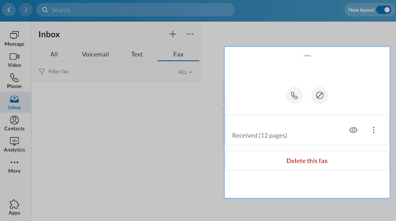Image resolution: width=396 pixels, height=221 pixels.
Task: Select Inbox in the sidebar
Action: click(15, 102)
